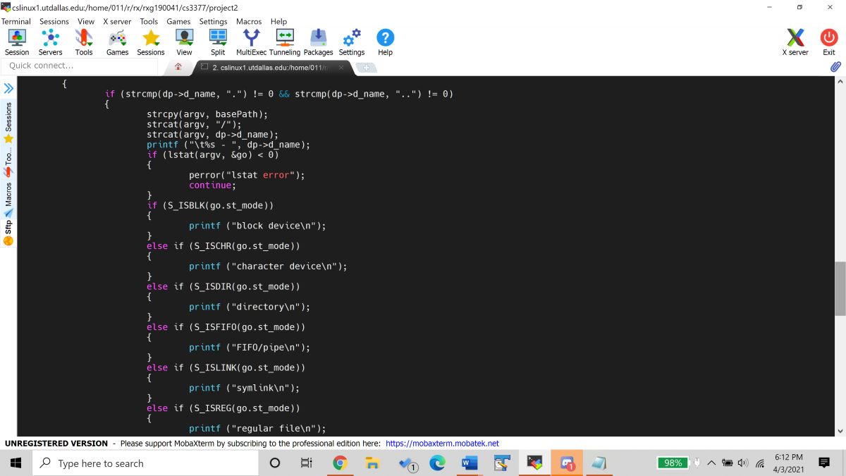
Task: Click the Sessions star icon in toolbar
Action: pos(151,42)
